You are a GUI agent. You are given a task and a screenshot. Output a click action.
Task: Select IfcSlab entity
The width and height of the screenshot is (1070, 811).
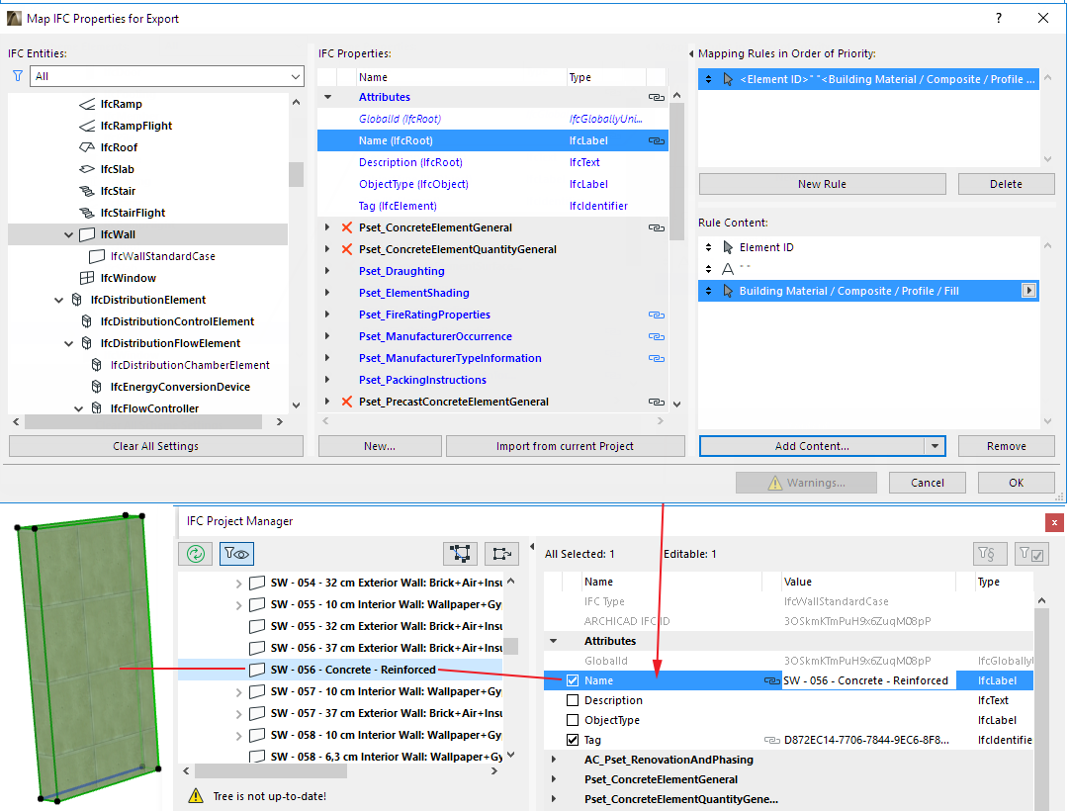pyautogui.click(x=117, y=169)
